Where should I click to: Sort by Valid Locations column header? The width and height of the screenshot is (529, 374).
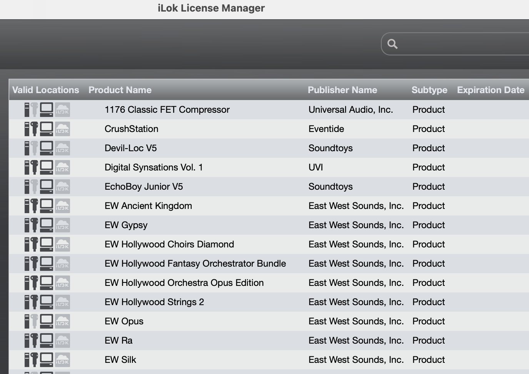tap(45, 90)
